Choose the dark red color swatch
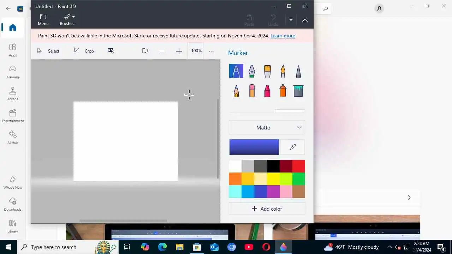 (286, 166)
